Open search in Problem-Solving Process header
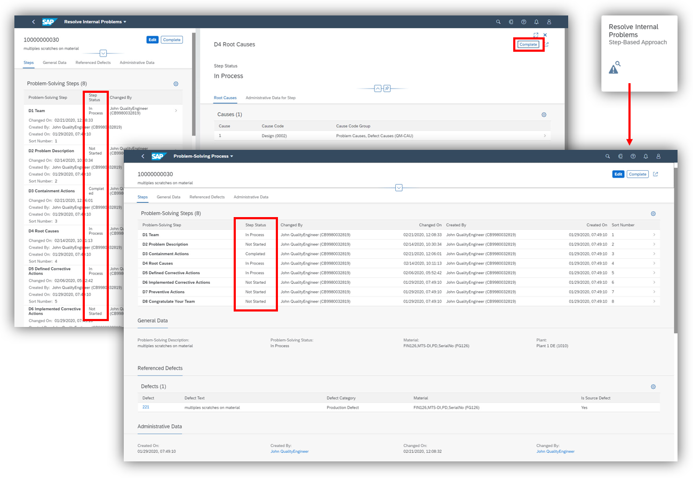Screen dimensions: 693x479 click(608, 156)
